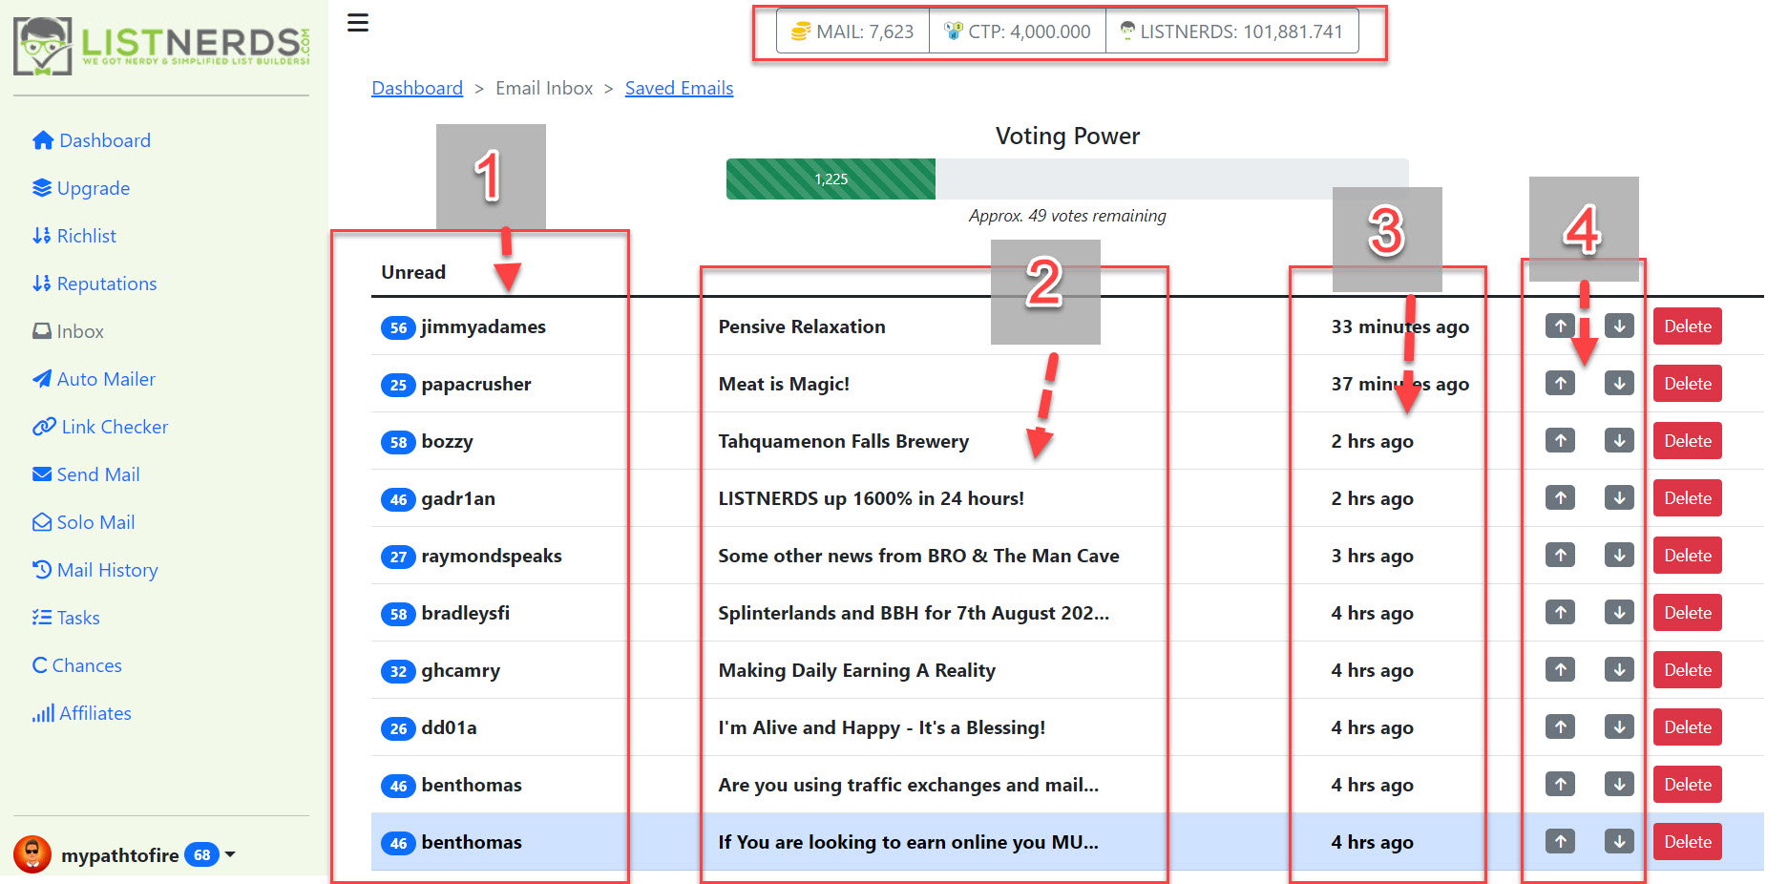1788x884 pixels.
Task: Downvote gadr1an's LISTNERDS up 1600% email
Action: pos(1619,498)
